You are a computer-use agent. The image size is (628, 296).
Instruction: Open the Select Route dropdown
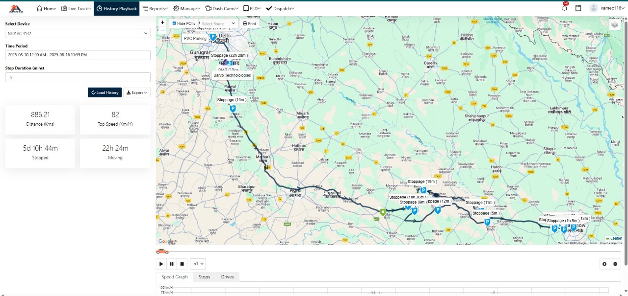tap(218, 23)
